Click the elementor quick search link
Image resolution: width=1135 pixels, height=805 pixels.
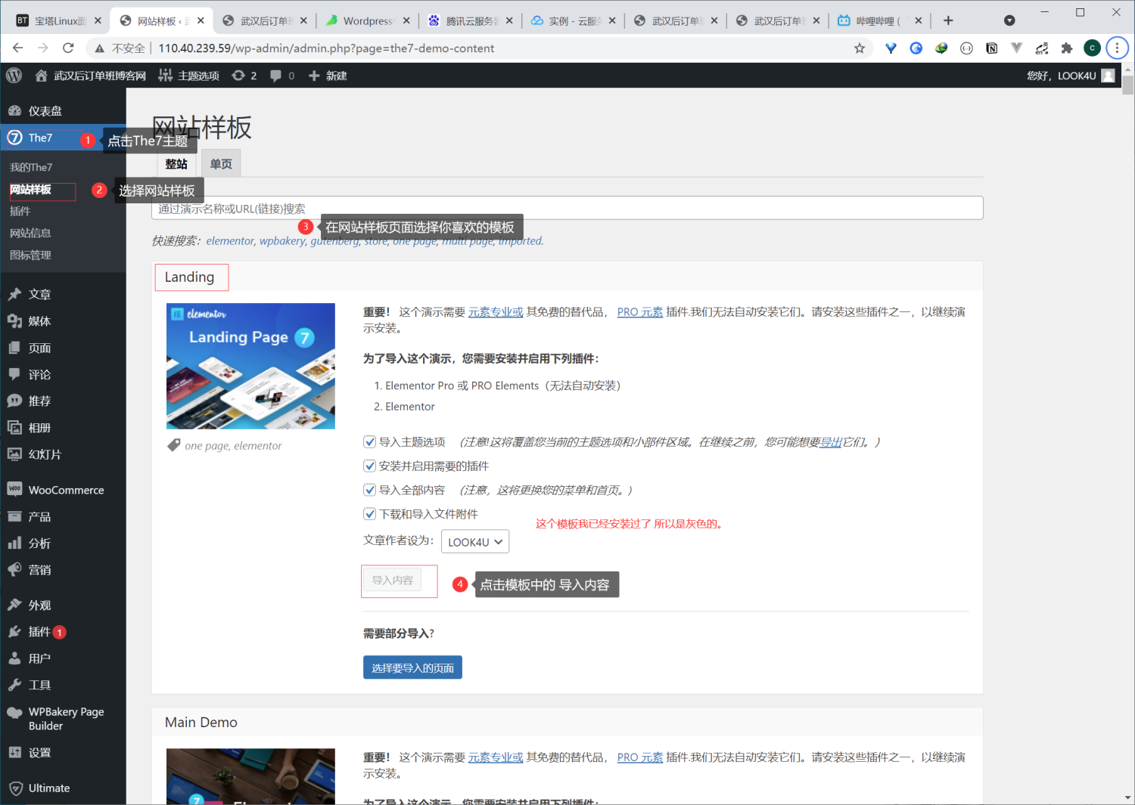pos(230,241)
